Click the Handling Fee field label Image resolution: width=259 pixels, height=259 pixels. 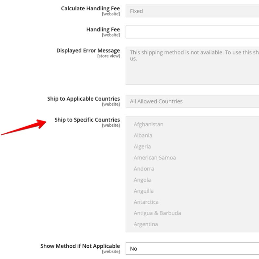103,29
